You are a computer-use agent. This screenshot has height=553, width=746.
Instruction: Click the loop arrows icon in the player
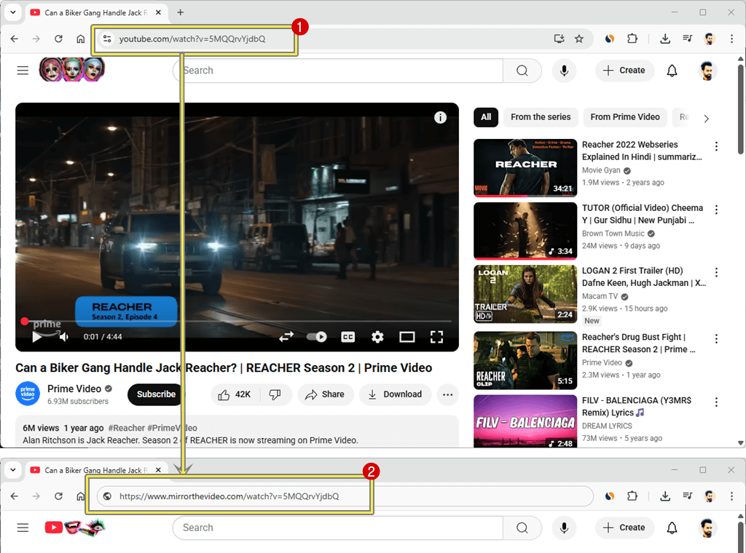[x=286, y=337]
